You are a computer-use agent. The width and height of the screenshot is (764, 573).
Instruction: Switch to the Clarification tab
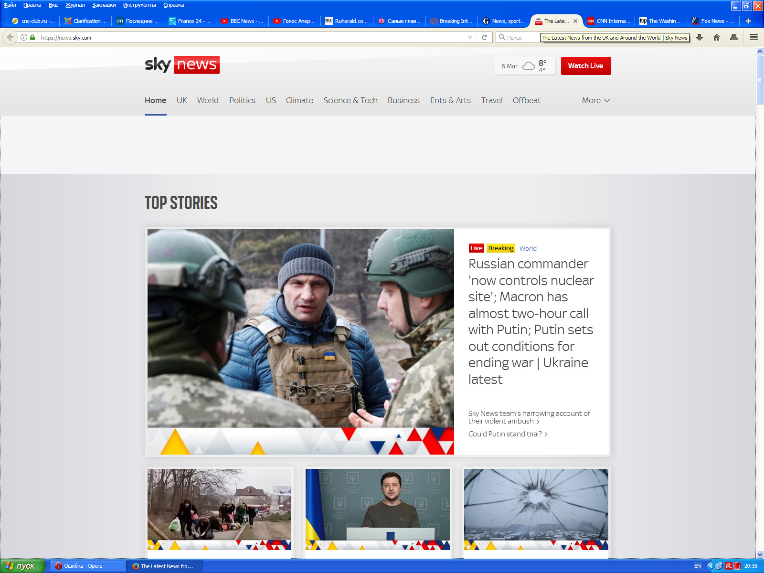point(85,21)
